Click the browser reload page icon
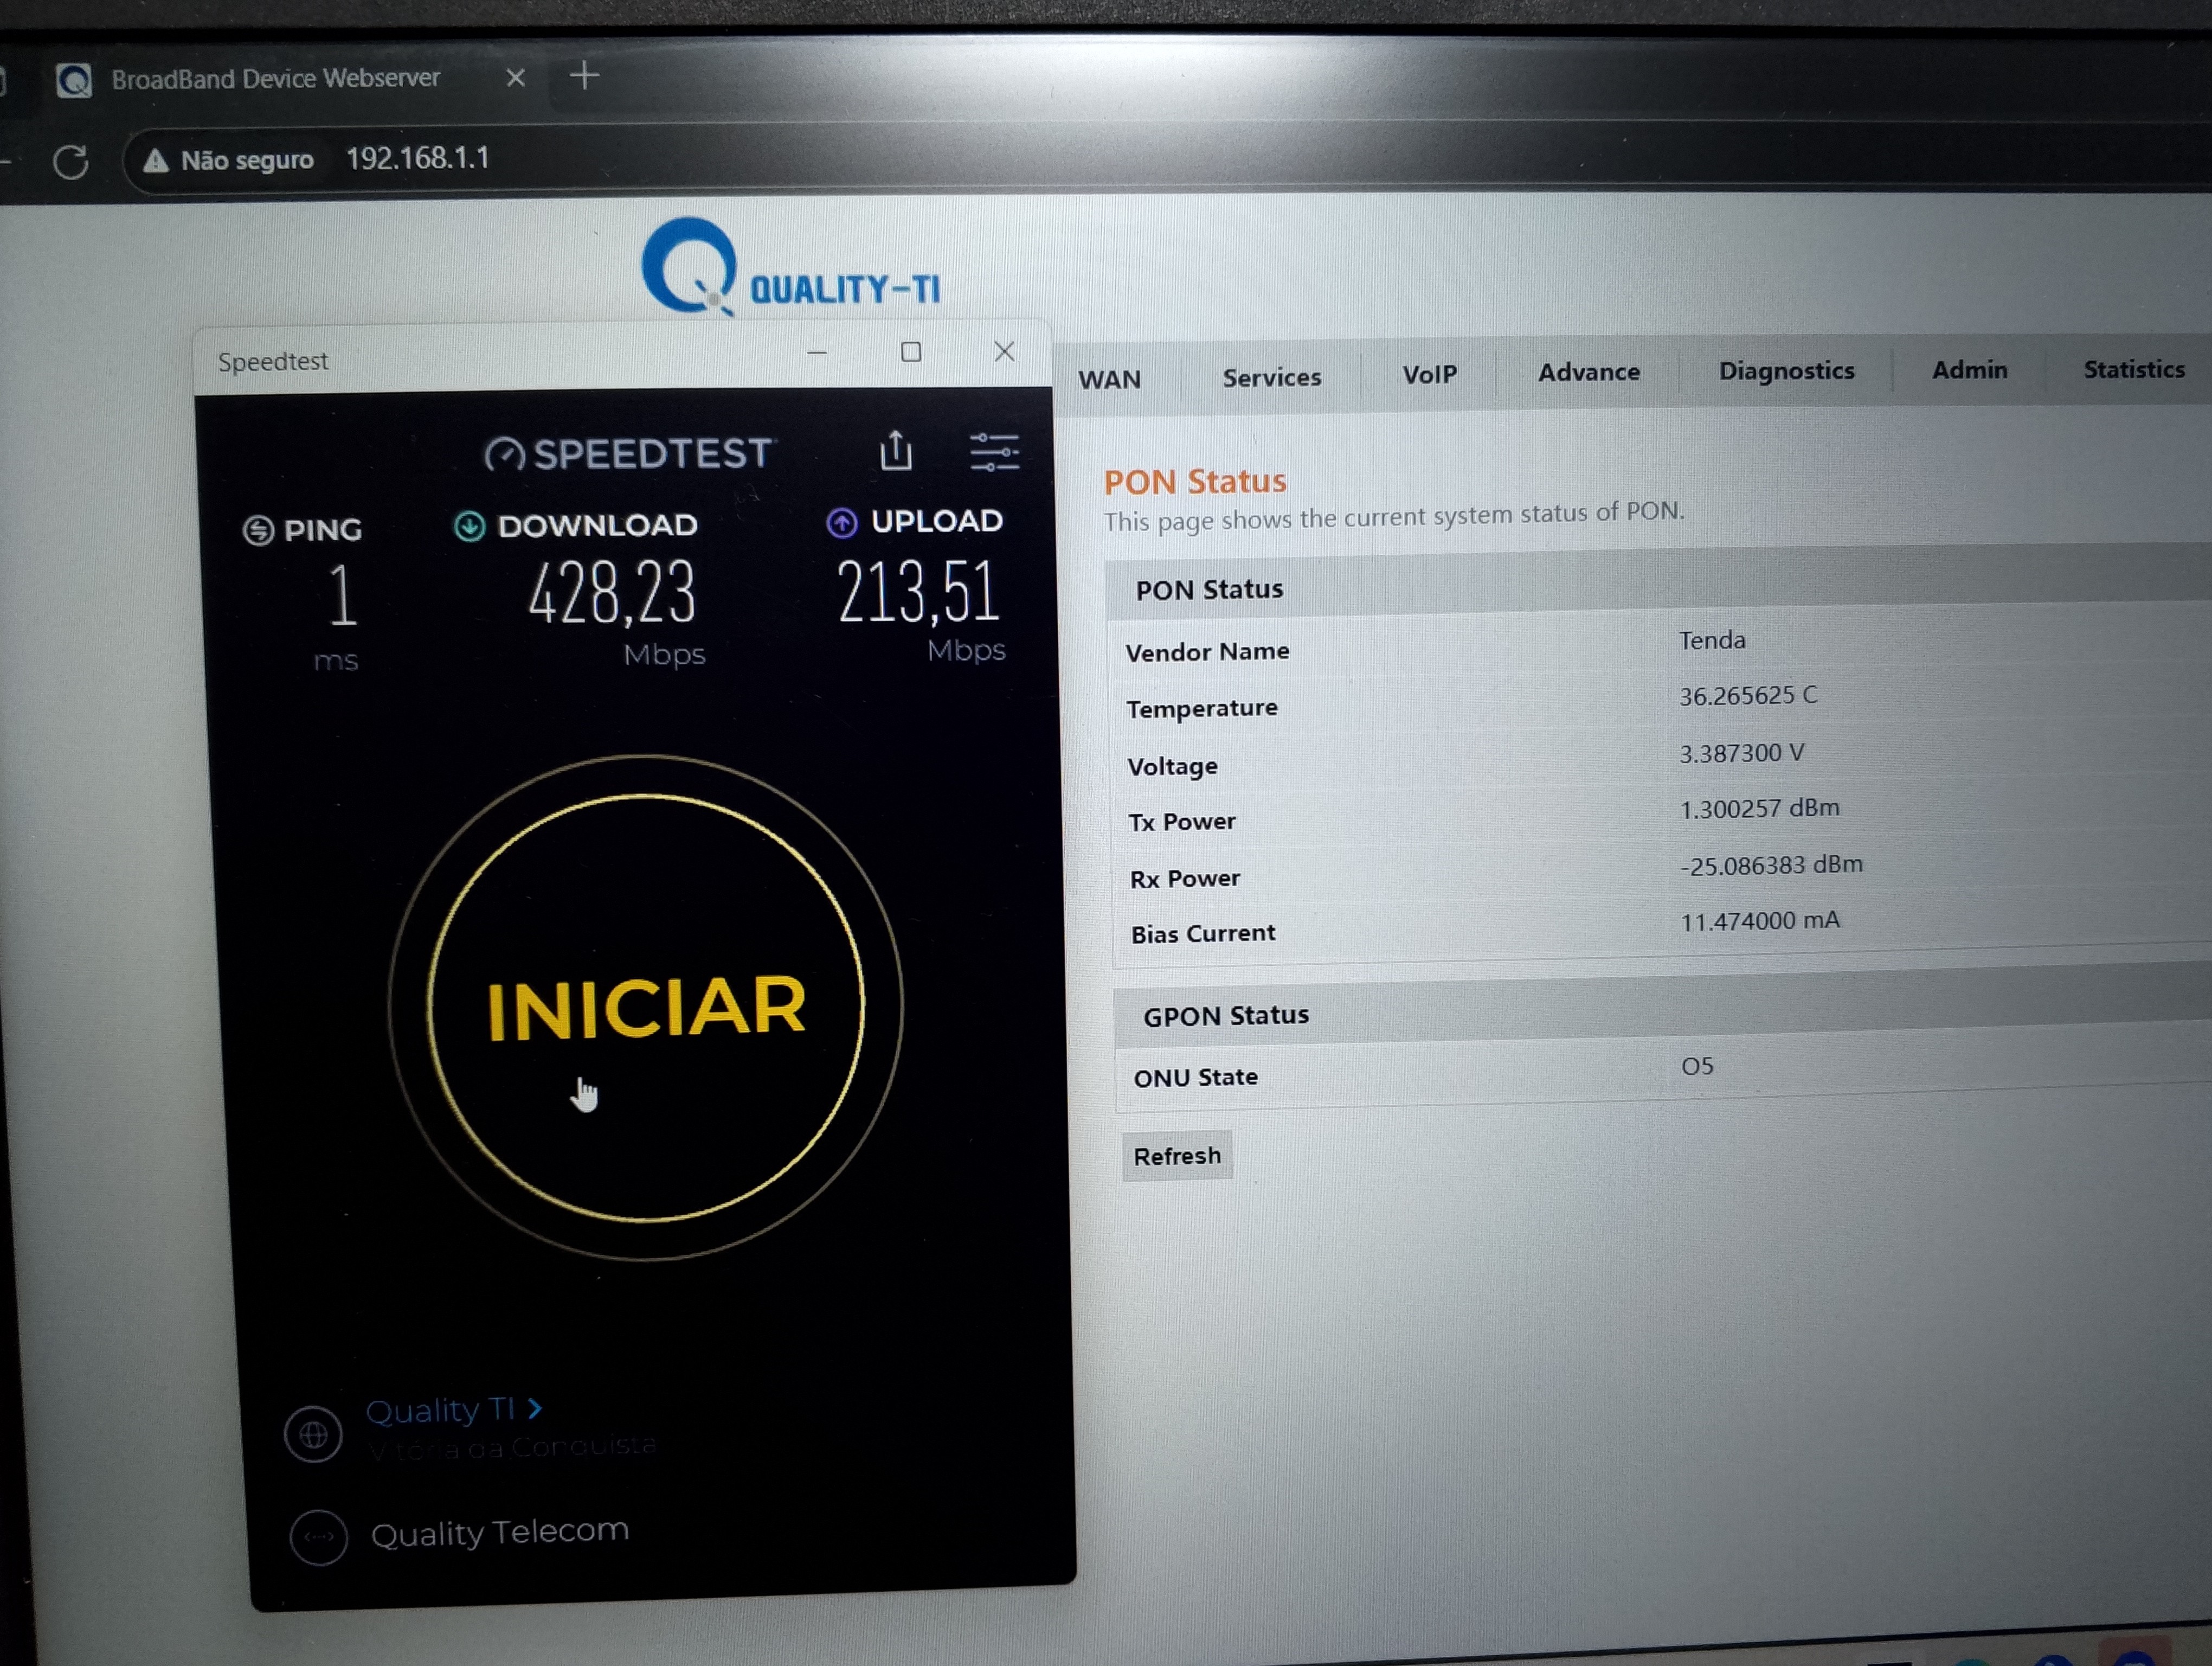This screenshot has width=2212, height=1666. click(x=71, y=162)
